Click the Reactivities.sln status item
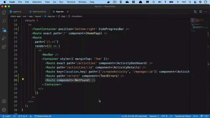 point(43,116)
